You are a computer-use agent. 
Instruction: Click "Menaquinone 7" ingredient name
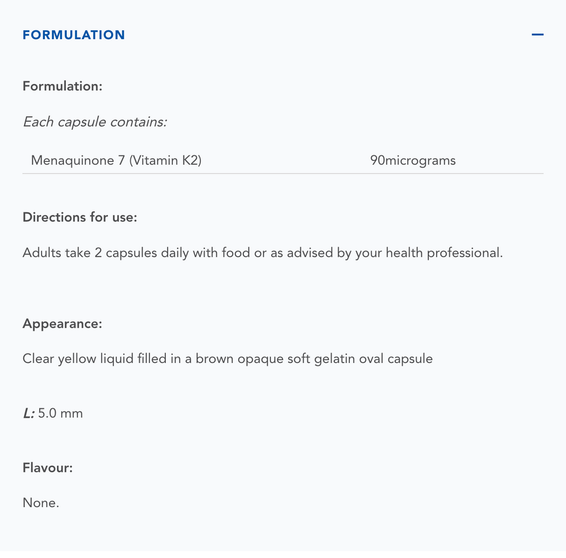[78, 161]
